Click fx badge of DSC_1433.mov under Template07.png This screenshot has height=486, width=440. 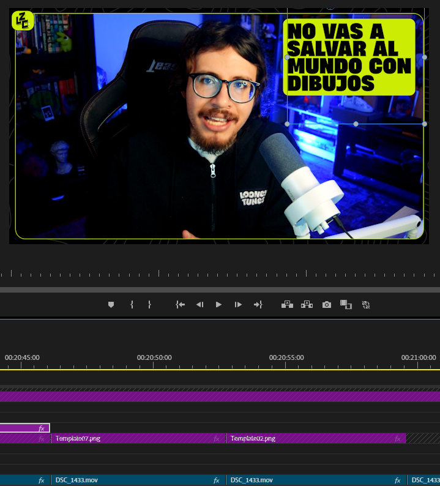click(x=216, y=480)
